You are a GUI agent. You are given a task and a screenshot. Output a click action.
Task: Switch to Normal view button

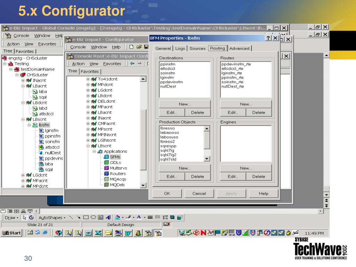pos(3,211)
